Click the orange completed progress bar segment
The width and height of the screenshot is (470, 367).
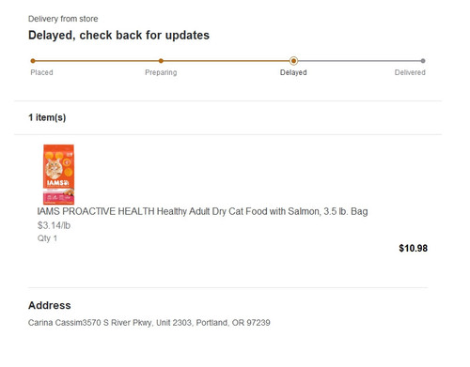tap(162, 61)
